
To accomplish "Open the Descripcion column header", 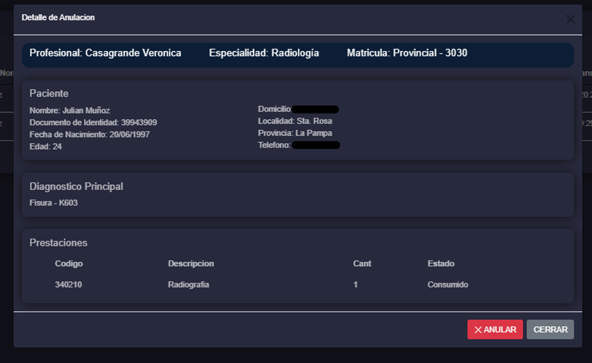I will 191,263.
